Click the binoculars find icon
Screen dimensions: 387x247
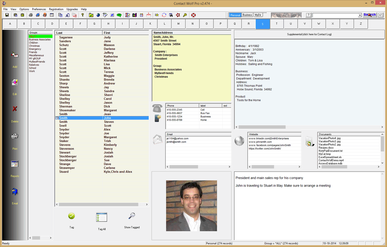171,15
